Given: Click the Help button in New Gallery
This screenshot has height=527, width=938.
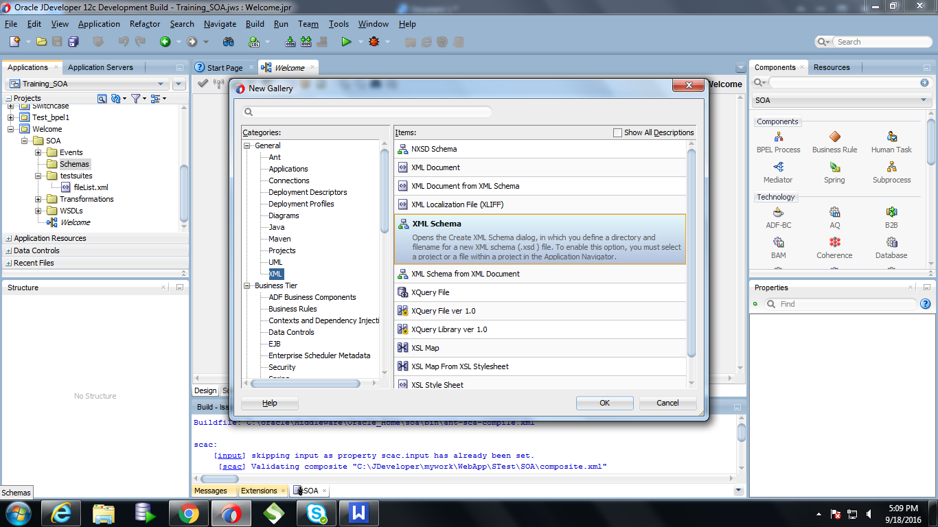Looking at the screenshot, I should point(268,403).
